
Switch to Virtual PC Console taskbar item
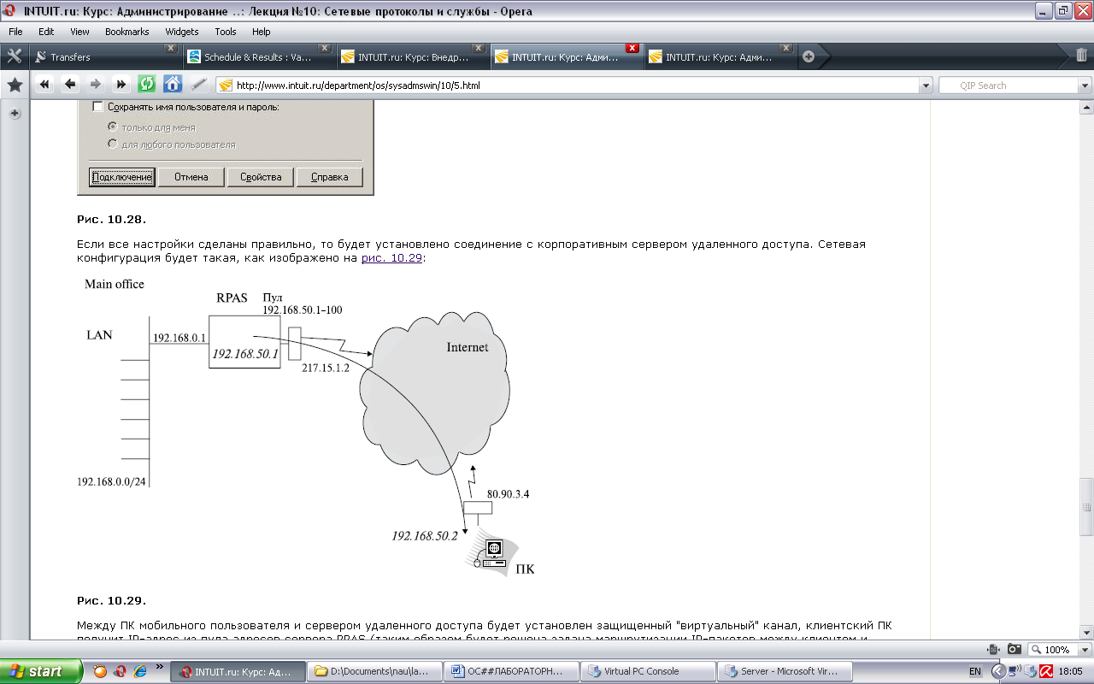click(647, 671)
